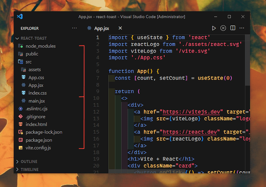Click the useState(0) call on line 7
Viewport: 266px width, 187px height.
coord(215,78)
